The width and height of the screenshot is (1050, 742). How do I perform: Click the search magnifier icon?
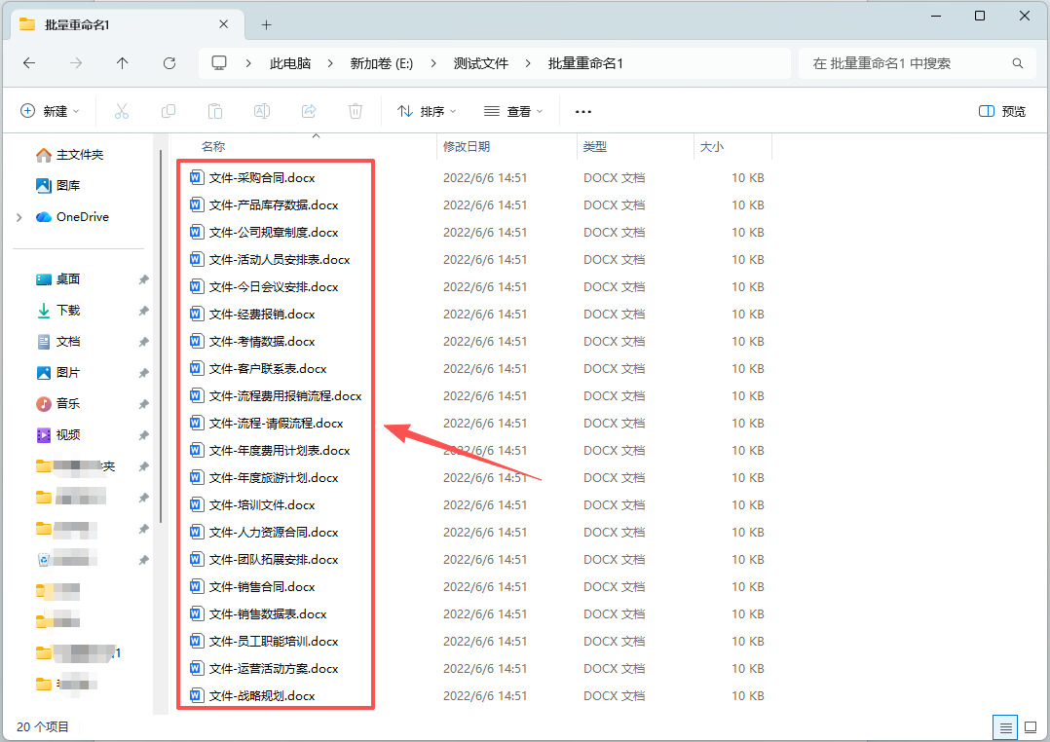[1017, 63]
